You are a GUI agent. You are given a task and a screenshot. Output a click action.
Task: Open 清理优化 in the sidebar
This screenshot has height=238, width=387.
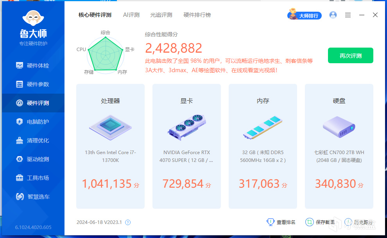click(33, 140)
